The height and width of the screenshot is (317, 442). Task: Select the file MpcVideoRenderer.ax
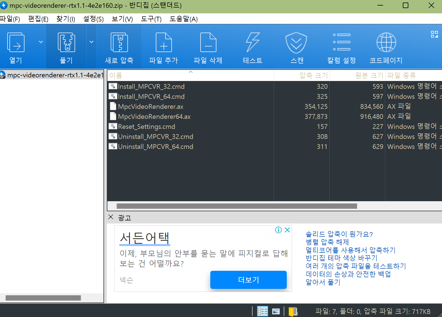click(x=150, y=107)
